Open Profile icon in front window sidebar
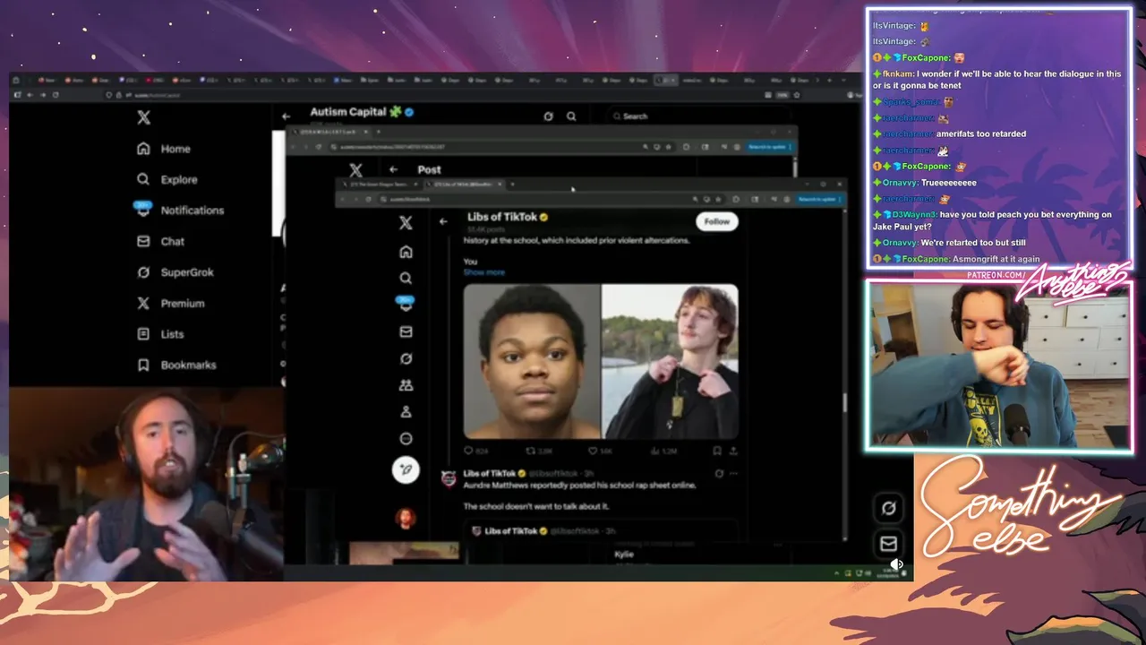 (406, 412)
